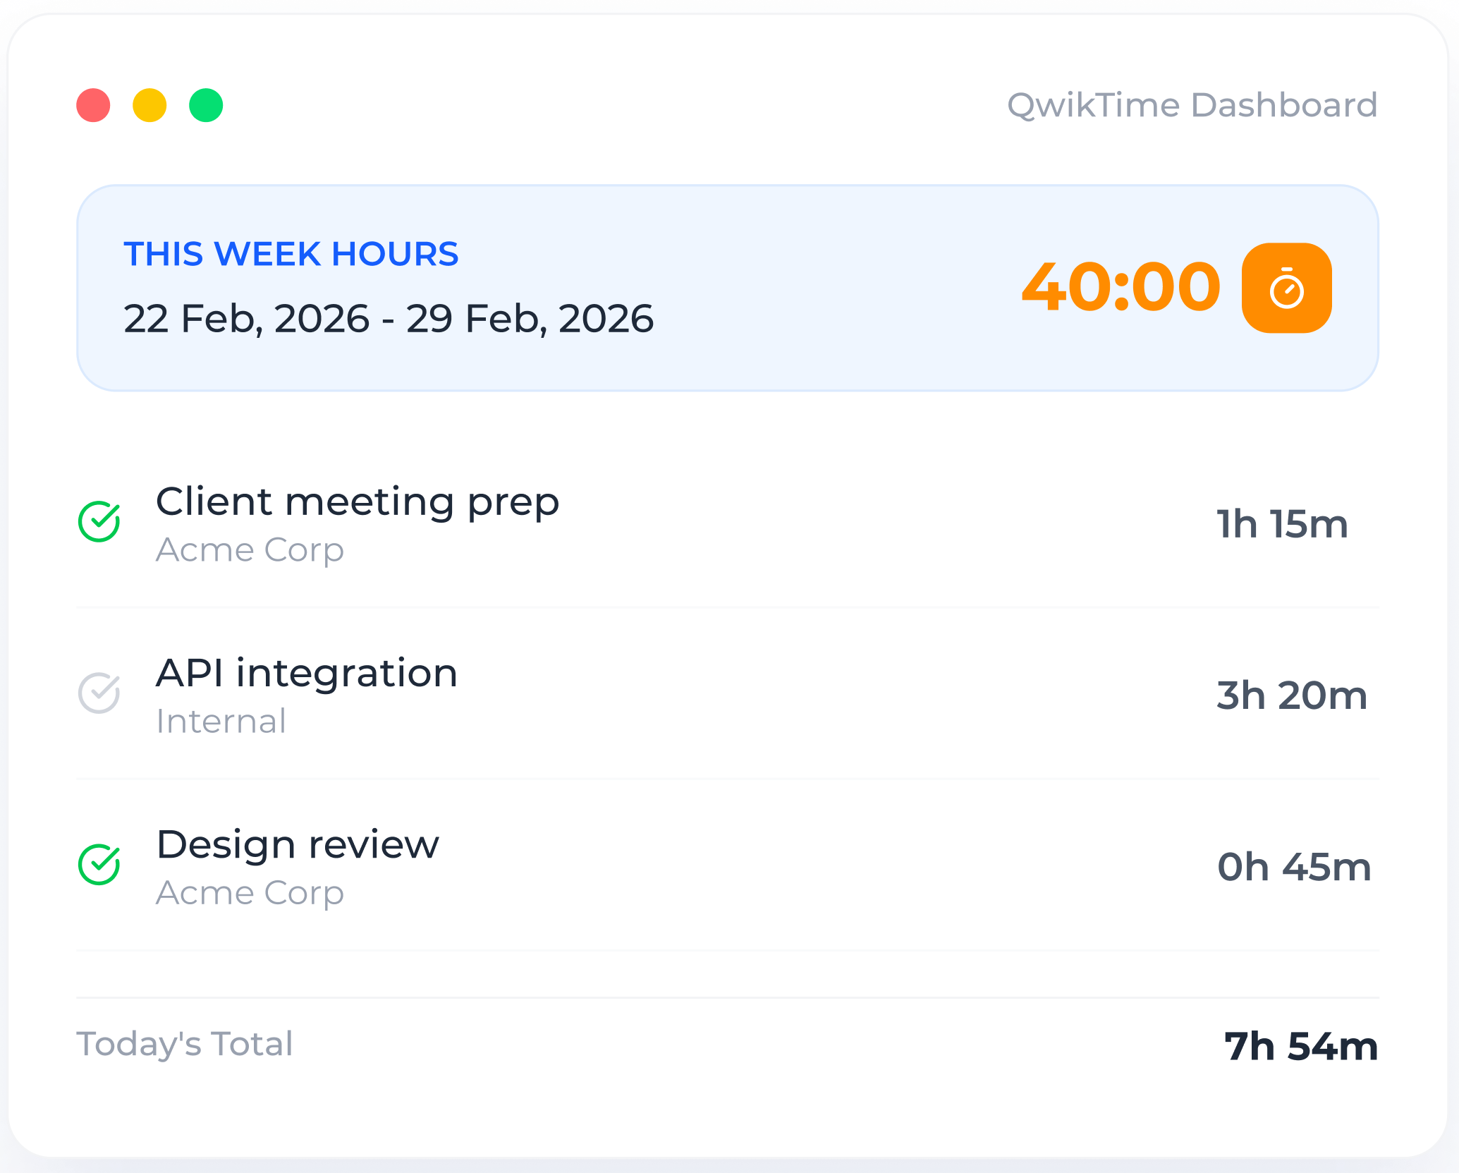Click the THIS WEEK HOURS heading

coord(291,254)
